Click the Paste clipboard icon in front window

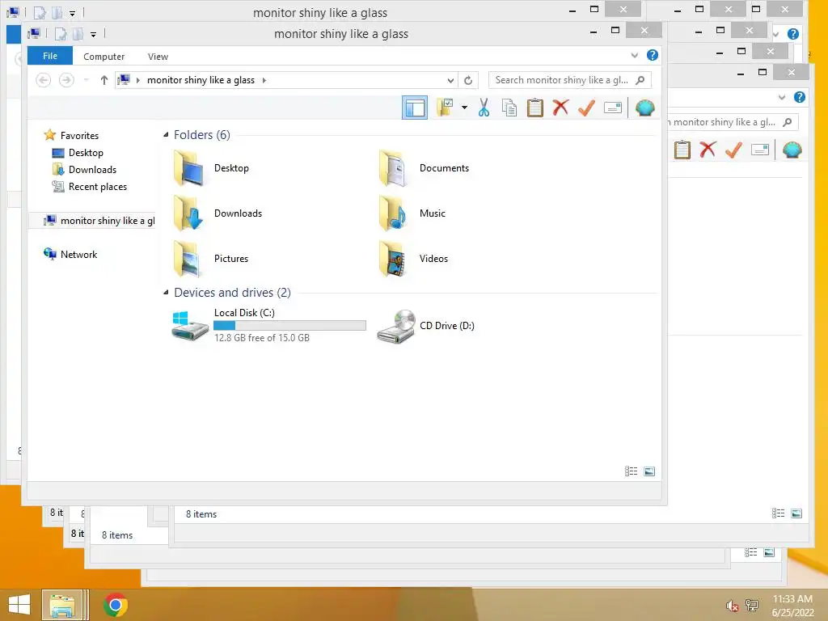[x=535, y=108]
